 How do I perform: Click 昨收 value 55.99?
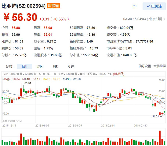[16, 35]
